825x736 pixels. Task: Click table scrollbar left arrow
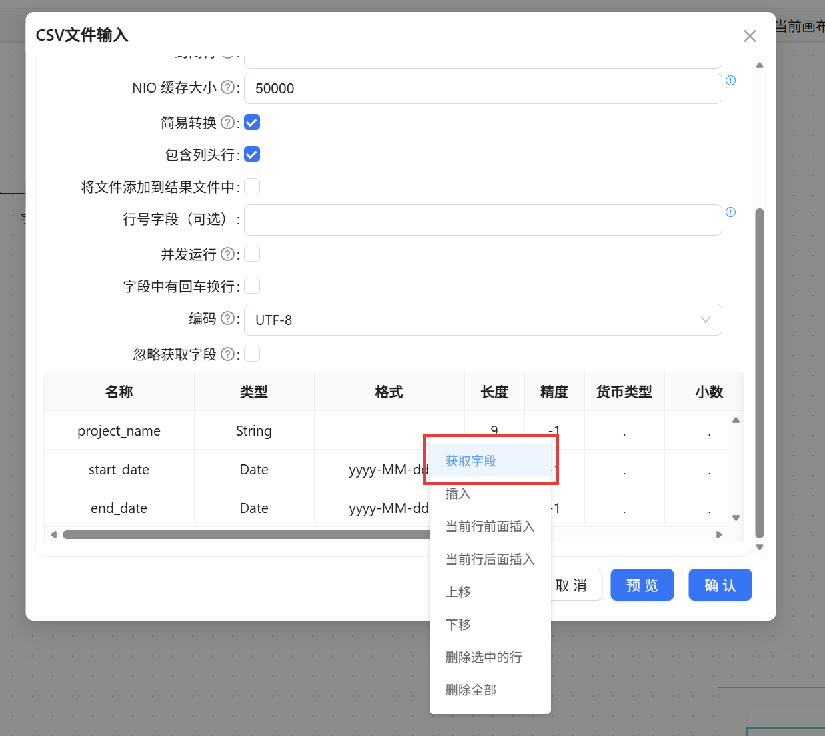click(54, 534)
